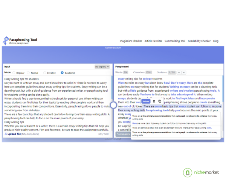
Task: Click the Paraphrased panel scrollbar
Action: point(223,89)
